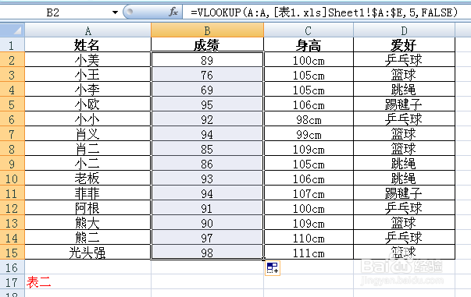Viewport: 471px width, 297px height.
Task: Select 篮球 cell in row 3
Action: click(x=405, y=74)
